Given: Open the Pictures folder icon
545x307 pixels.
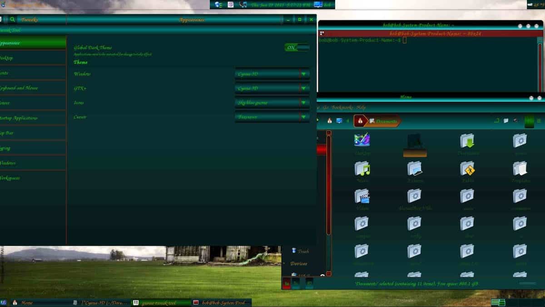Looking at the screenshot, I should [415, 168].
